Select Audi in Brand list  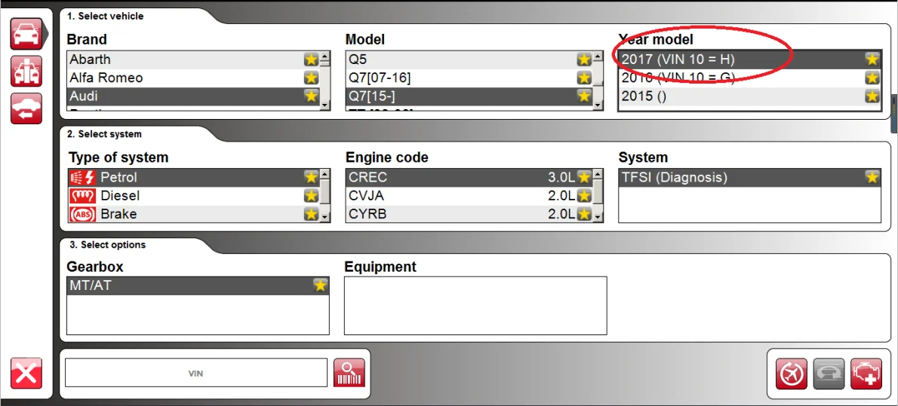click(194, 96)
